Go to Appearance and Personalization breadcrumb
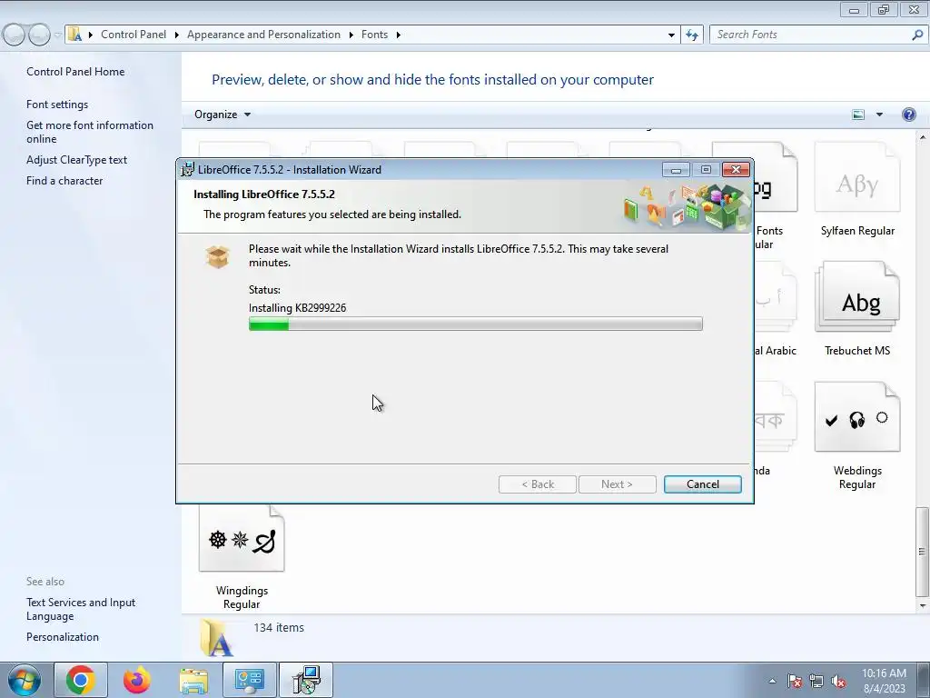The image size is (930, 698). (x=264, y=35)
